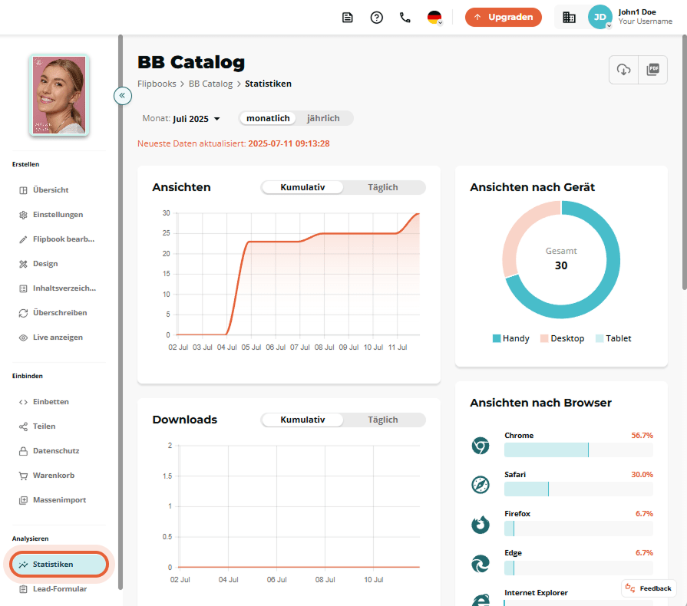
Task: Click the Internet Explorer browser icon
Action: [x=481, y=600]
